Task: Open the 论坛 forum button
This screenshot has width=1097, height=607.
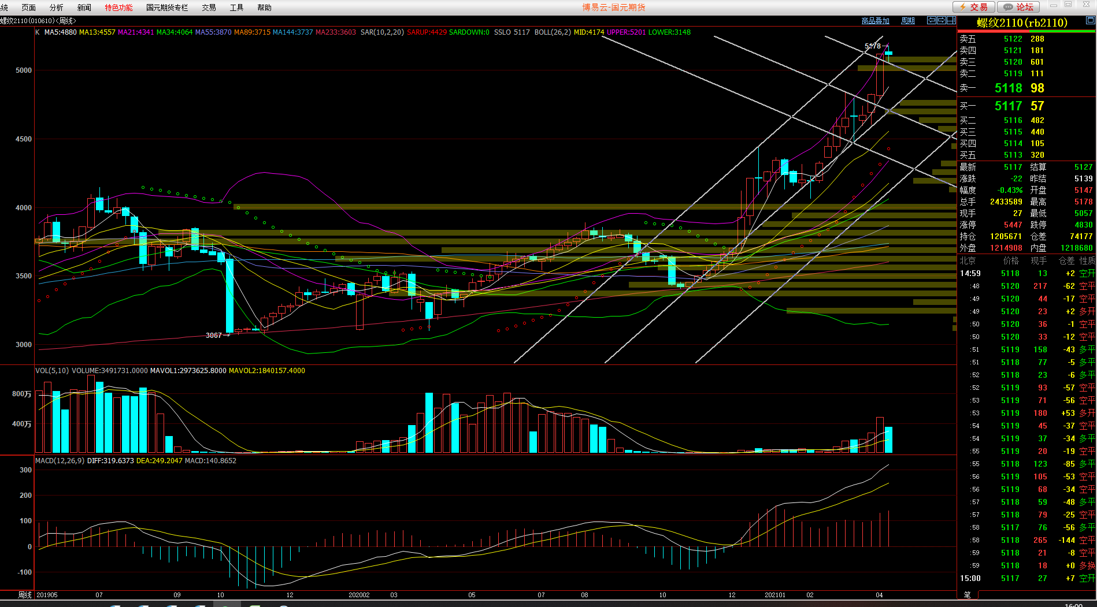Action: [1018, 7]
